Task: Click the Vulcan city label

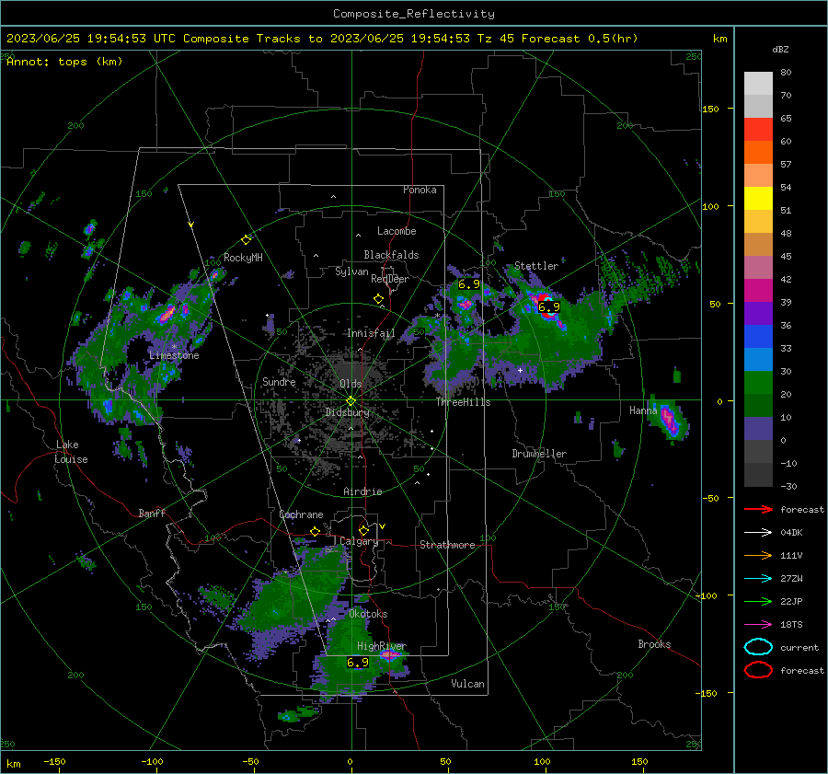Action: click(x=468, y=684)
